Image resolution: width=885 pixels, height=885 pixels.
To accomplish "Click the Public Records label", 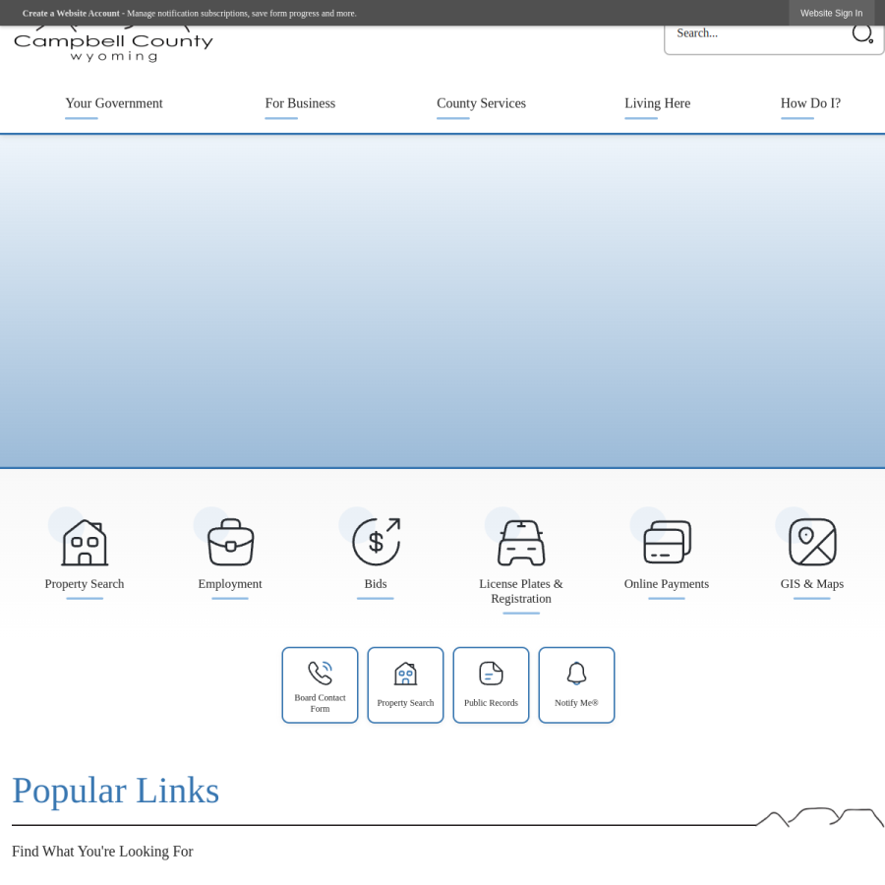I will pos(491,703).
